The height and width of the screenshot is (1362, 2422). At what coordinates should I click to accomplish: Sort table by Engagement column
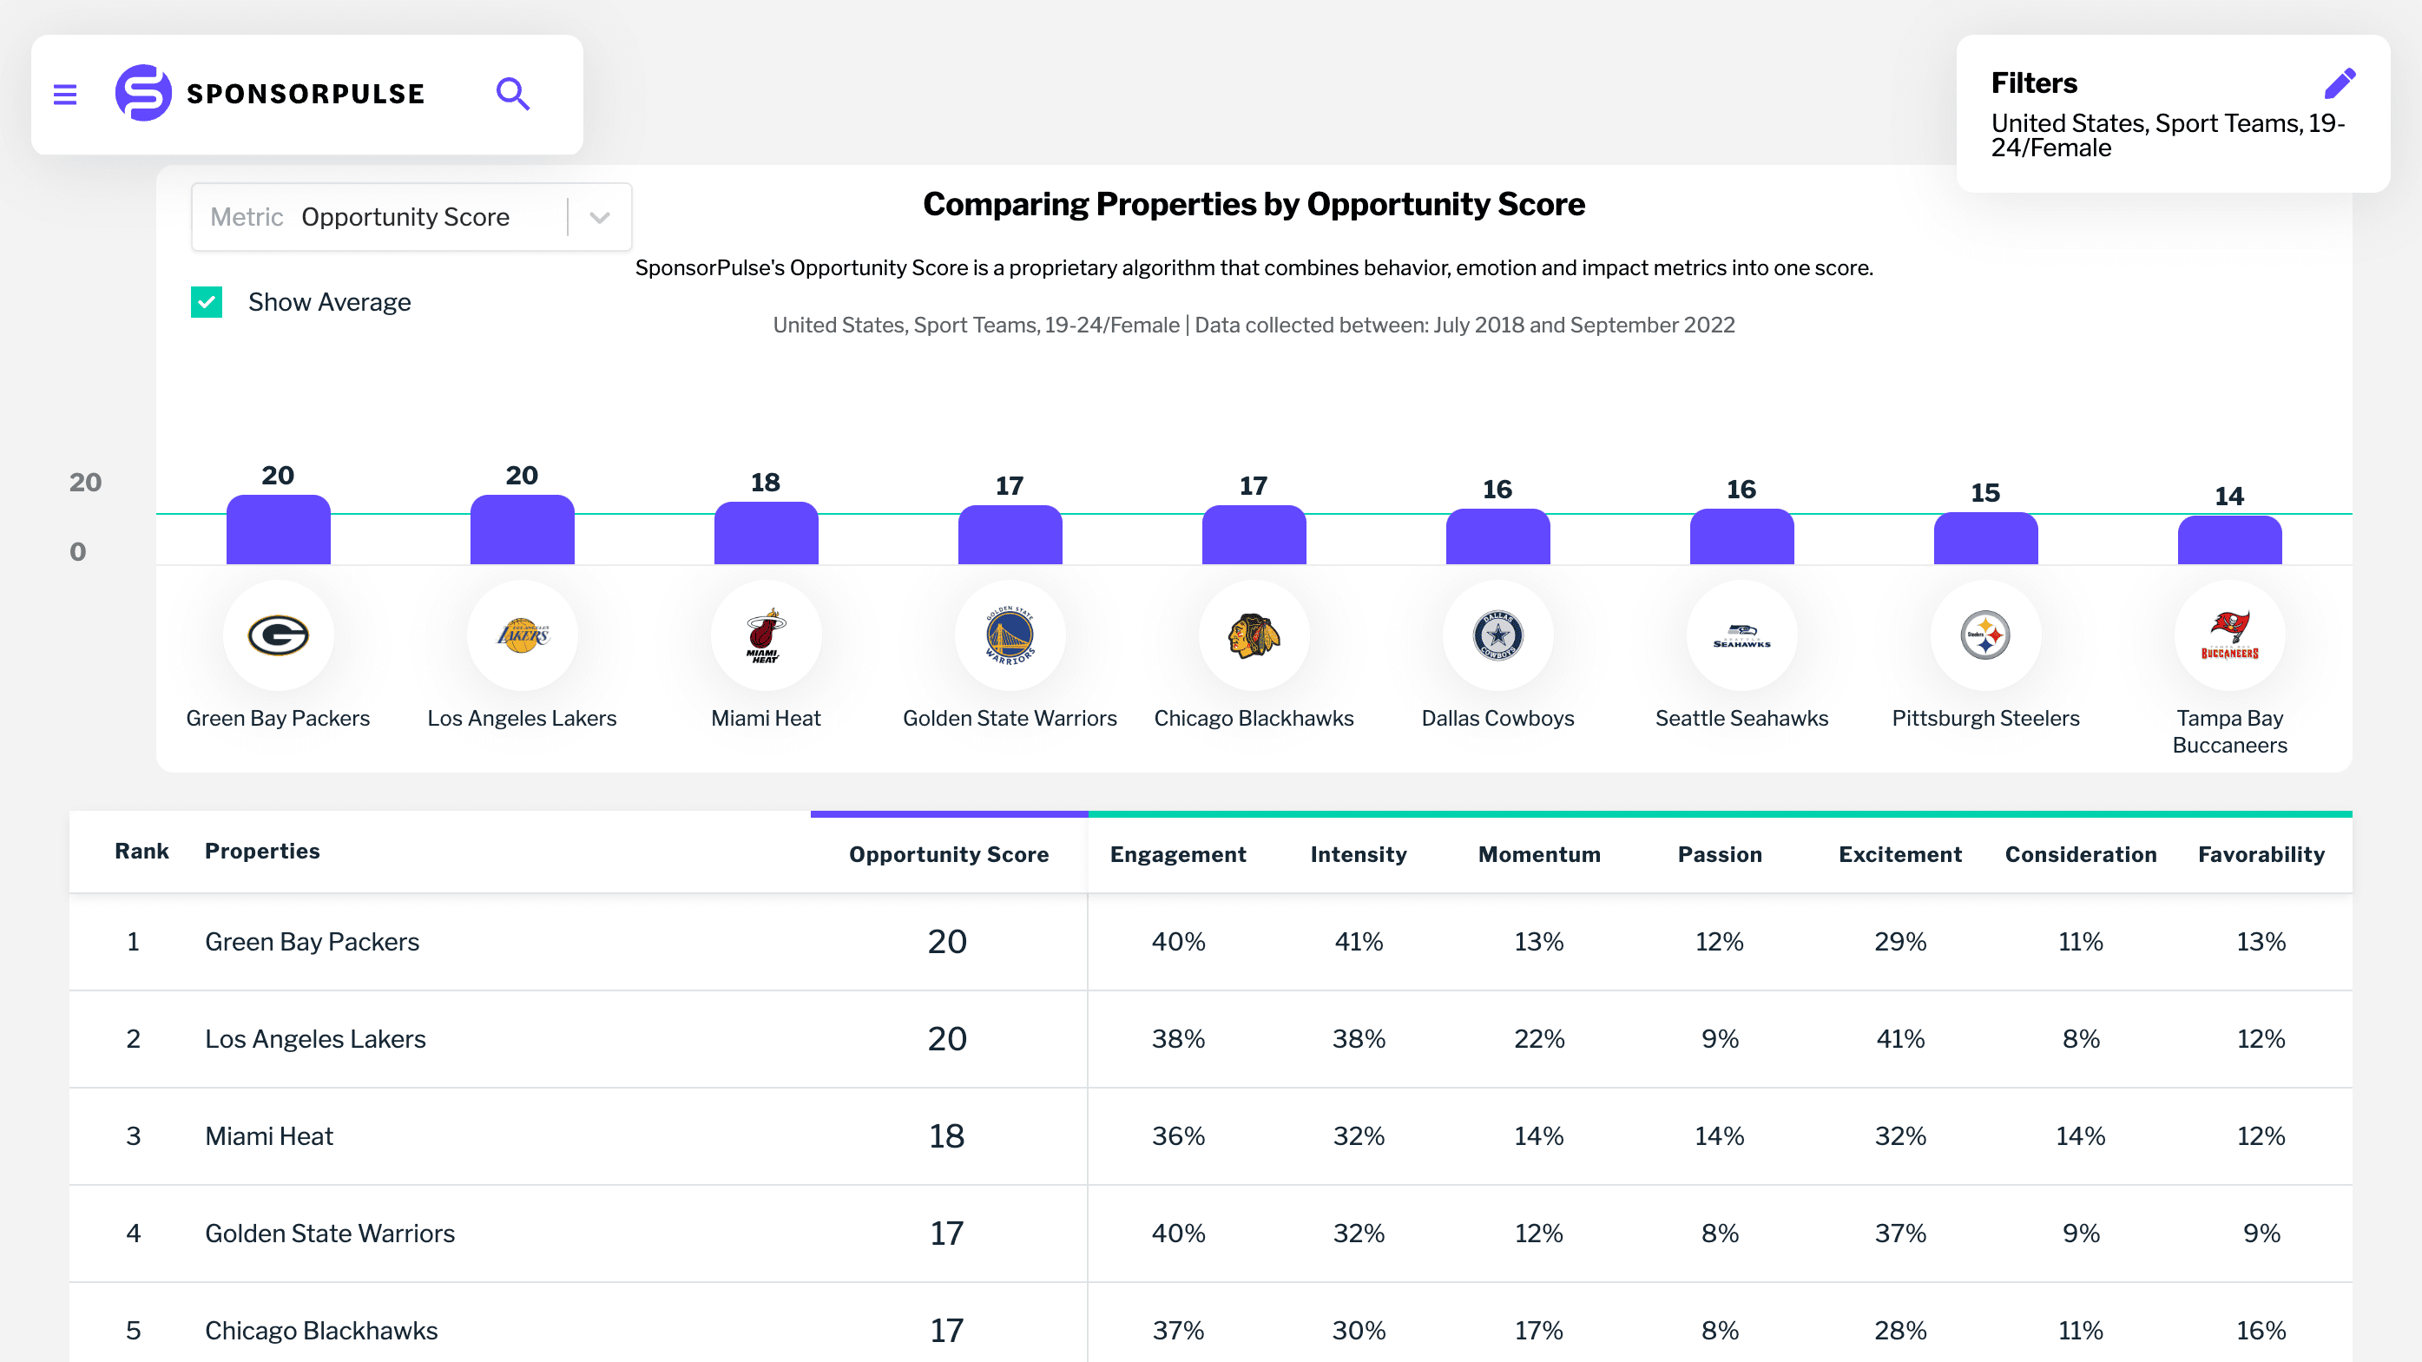click(x=1177, y=854)
